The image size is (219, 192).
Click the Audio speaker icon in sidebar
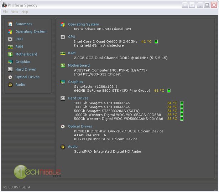(x=10, y=85)
